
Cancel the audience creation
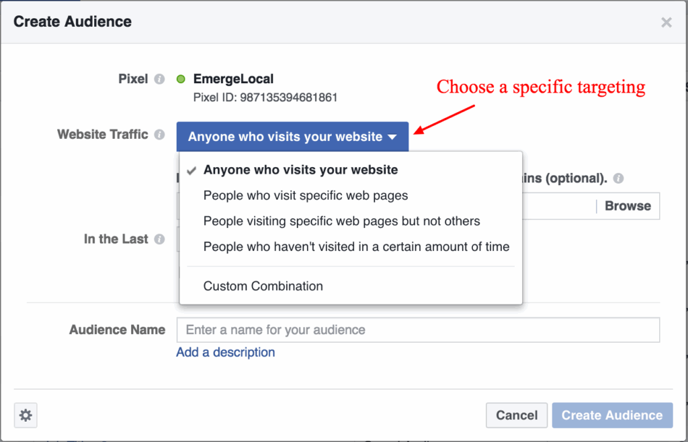click(516, 415)
